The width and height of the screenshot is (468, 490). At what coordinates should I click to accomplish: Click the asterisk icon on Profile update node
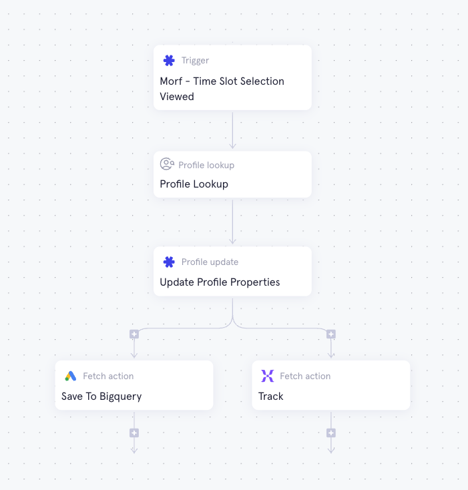point(169,262)
